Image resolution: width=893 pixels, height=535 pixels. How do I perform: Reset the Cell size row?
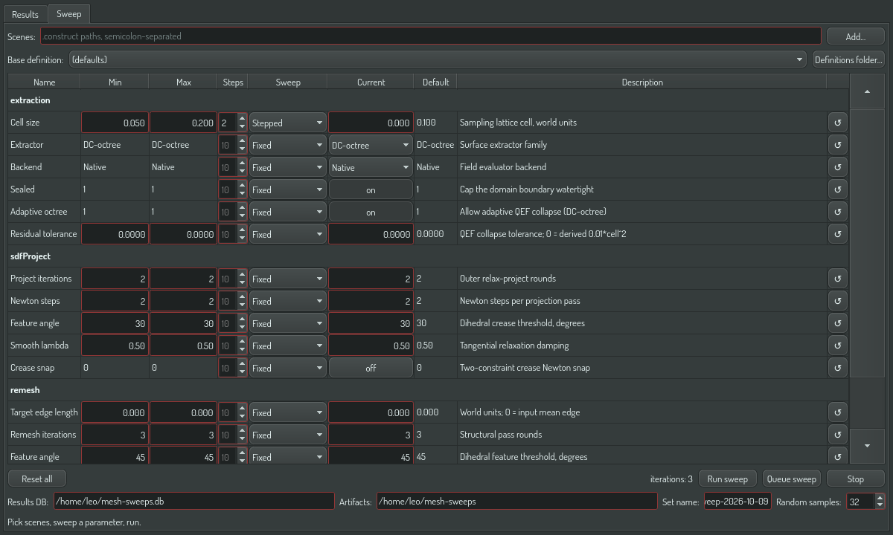pyautogui.click(x=838, y=123)
